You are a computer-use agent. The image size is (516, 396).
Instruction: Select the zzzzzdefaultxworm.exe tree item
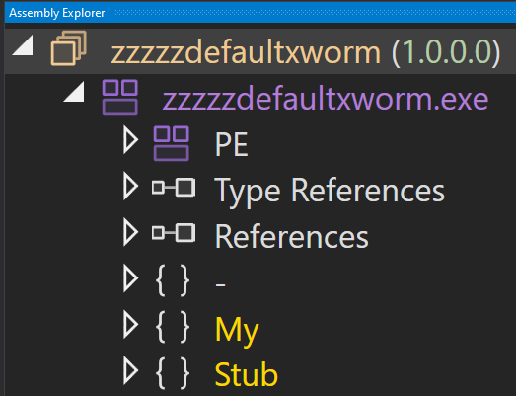pyautogui.click(x=326, y=99)
